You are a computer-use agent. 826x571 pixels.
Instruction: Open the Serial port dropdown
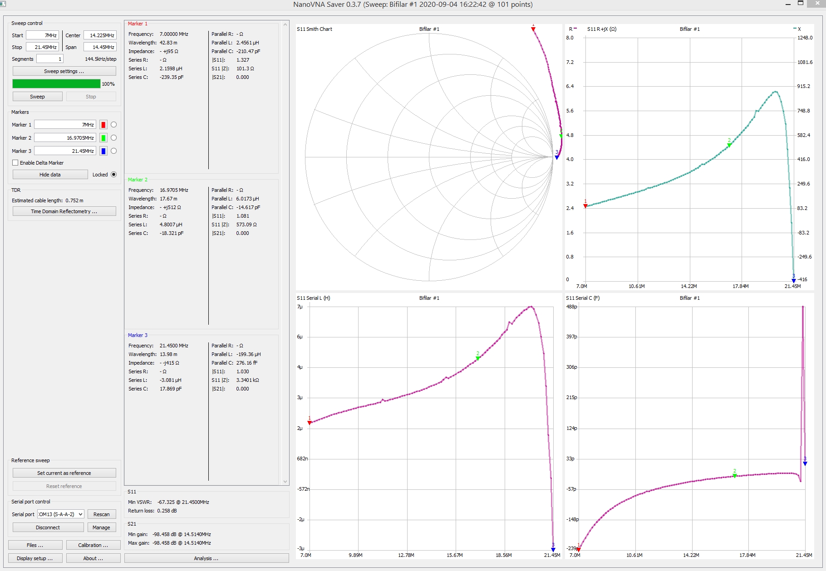coord(61,514)
